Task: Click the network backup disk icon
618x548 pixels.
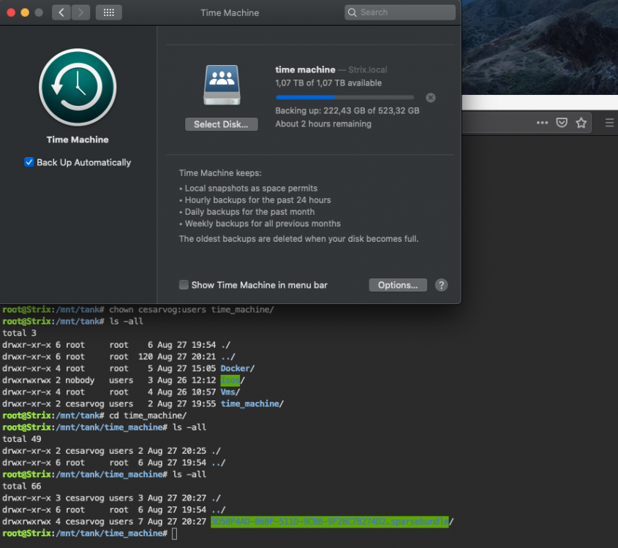Action: (x=222, y=85)
